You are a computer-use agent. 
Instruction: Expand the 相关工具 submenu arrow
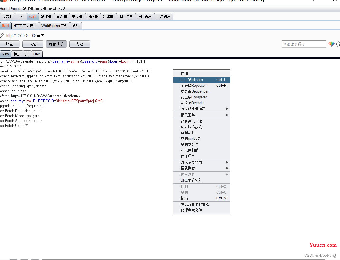coord(227,115)
